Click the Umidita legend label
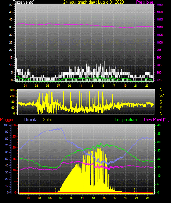Viewport: 171px width, 203px height. [x=31, y=120]
